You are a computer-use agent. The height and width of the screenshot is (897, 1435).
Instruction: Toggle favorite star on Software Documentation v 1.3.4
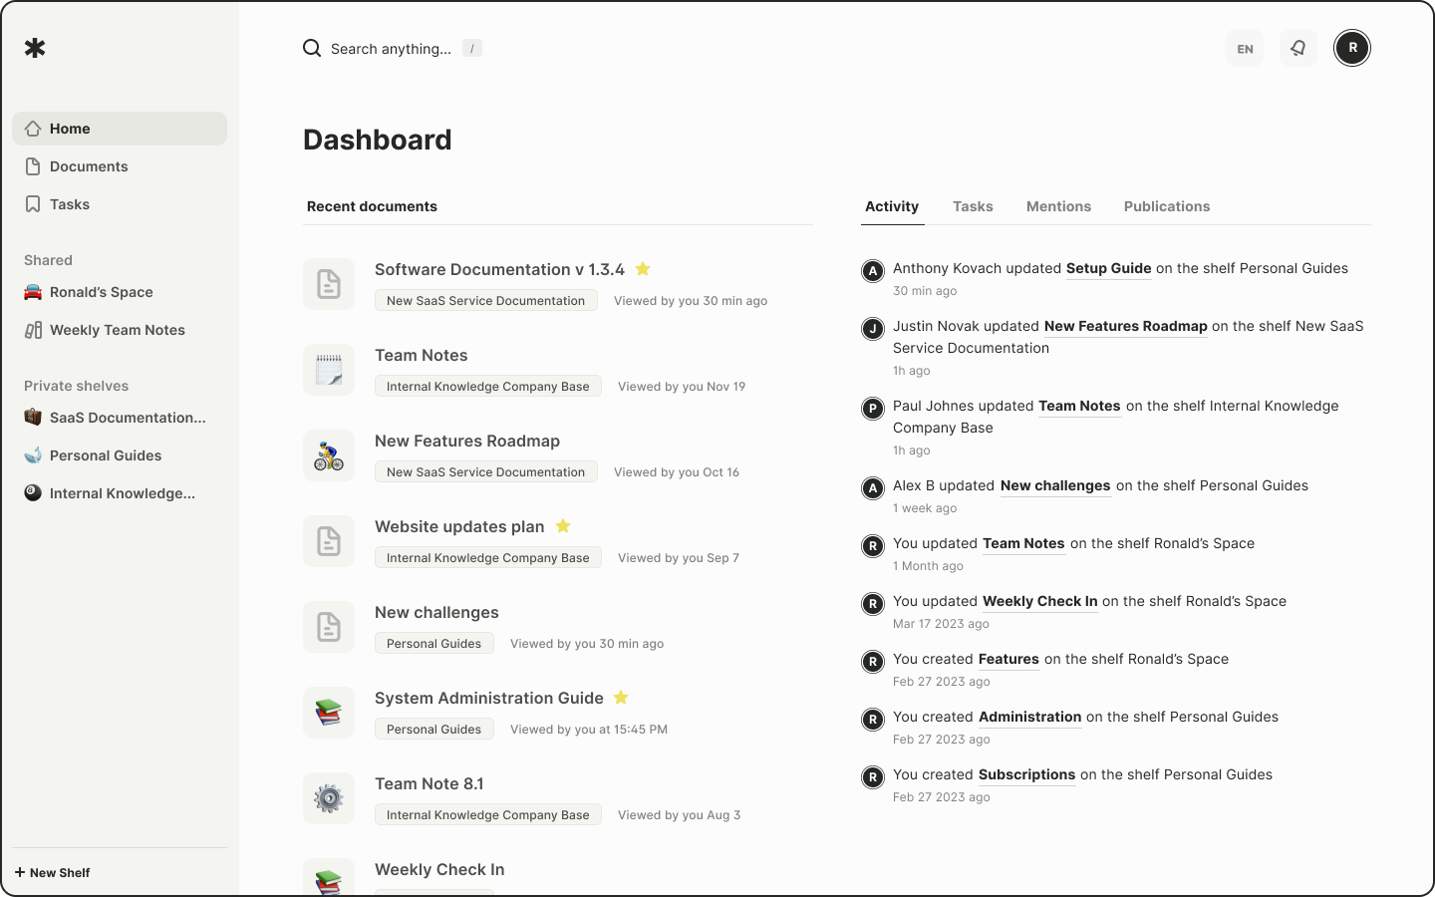coord(643,269)
